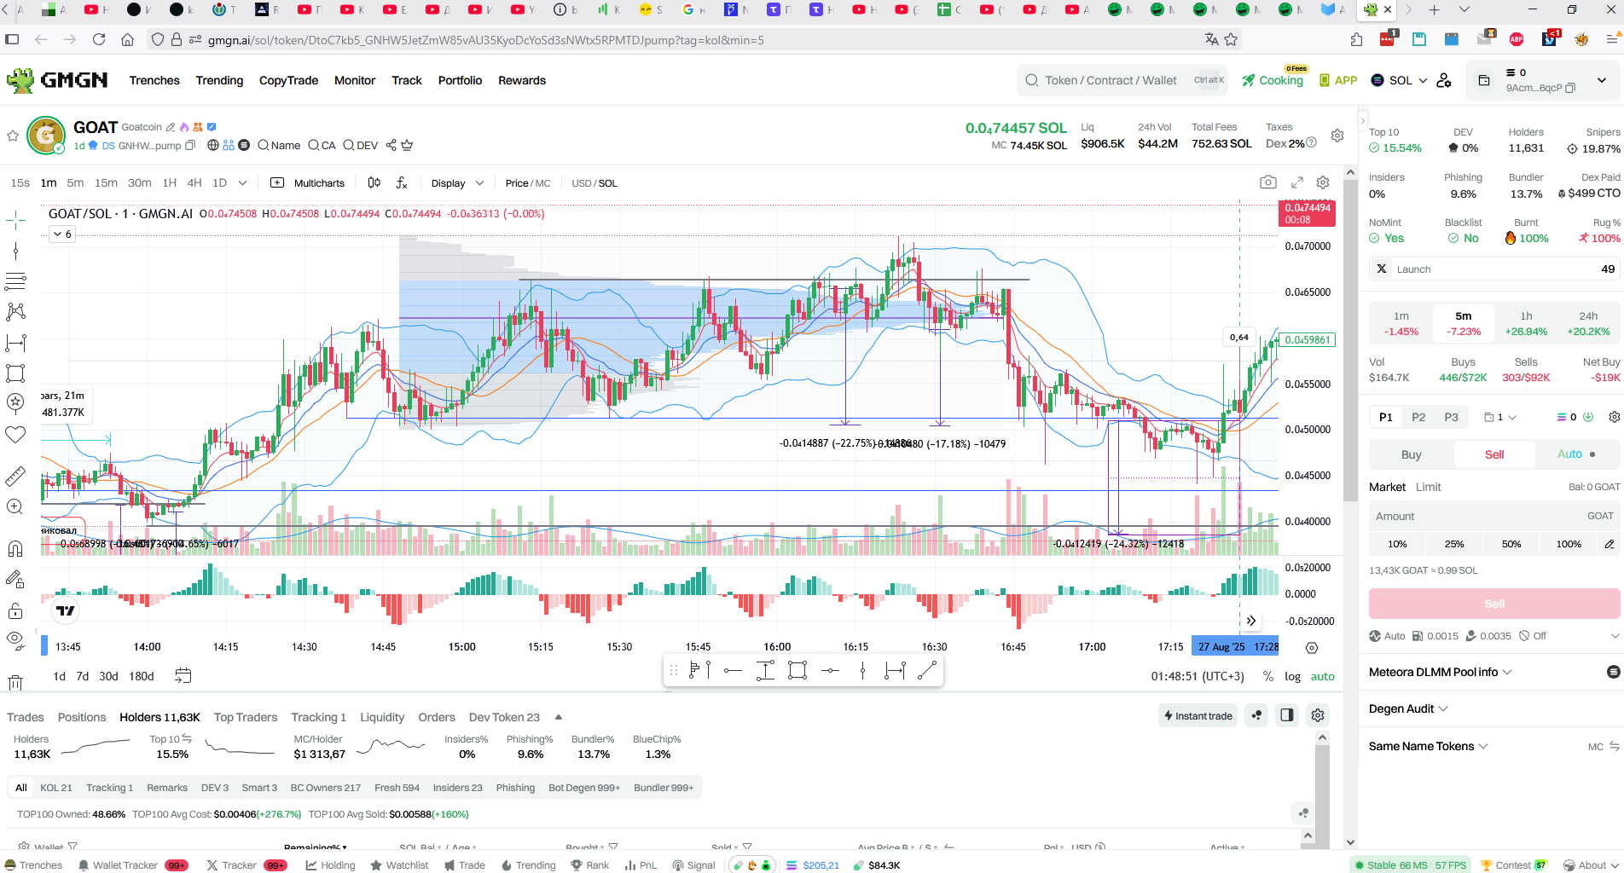The height and width of the screenshot is (873, 1624).
Task: Toggle Price / MC chart mode
Action: click(x=527, y=183)
